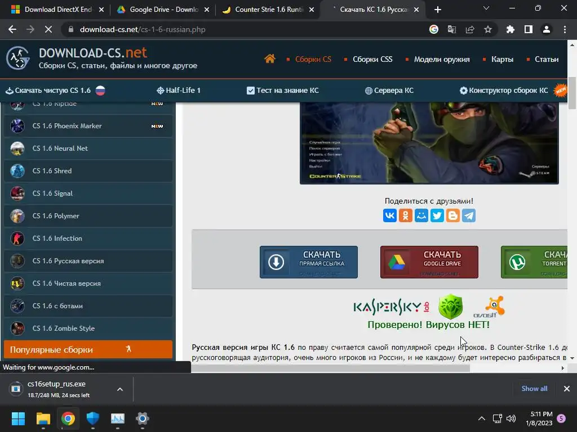Open File Explorer from taskbar
The image size is (577, 432).
[43, 418]
